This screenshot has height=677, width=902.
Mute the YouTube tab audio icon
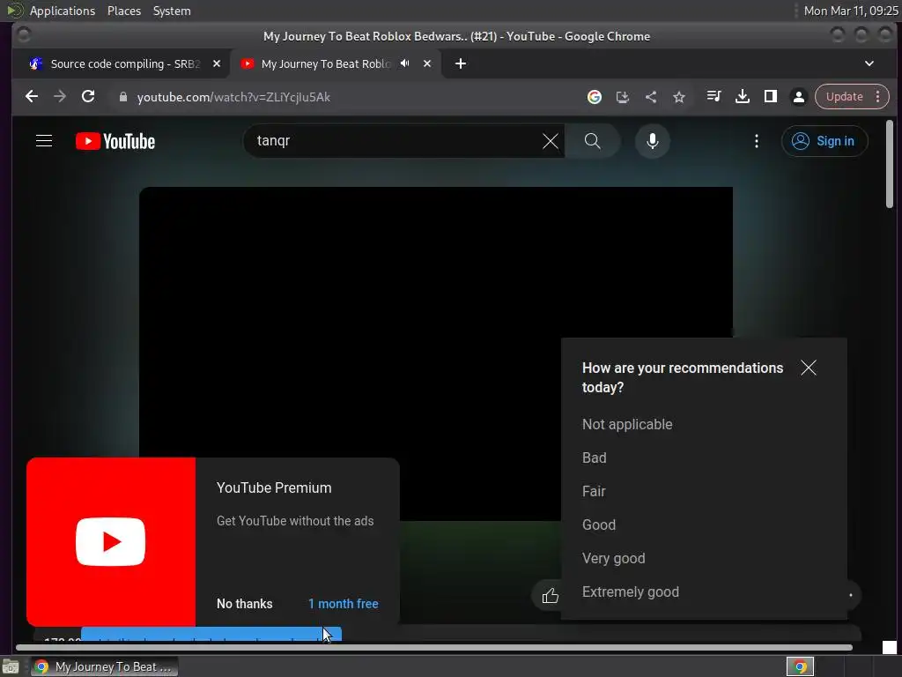(x=405, y=63)
